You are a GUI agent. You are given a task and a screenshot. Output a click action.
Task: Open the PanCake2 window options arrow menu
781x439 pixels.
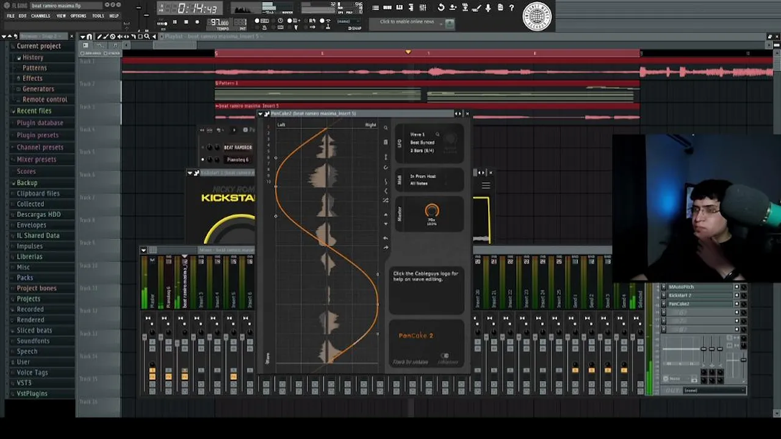tap(260, 113)
